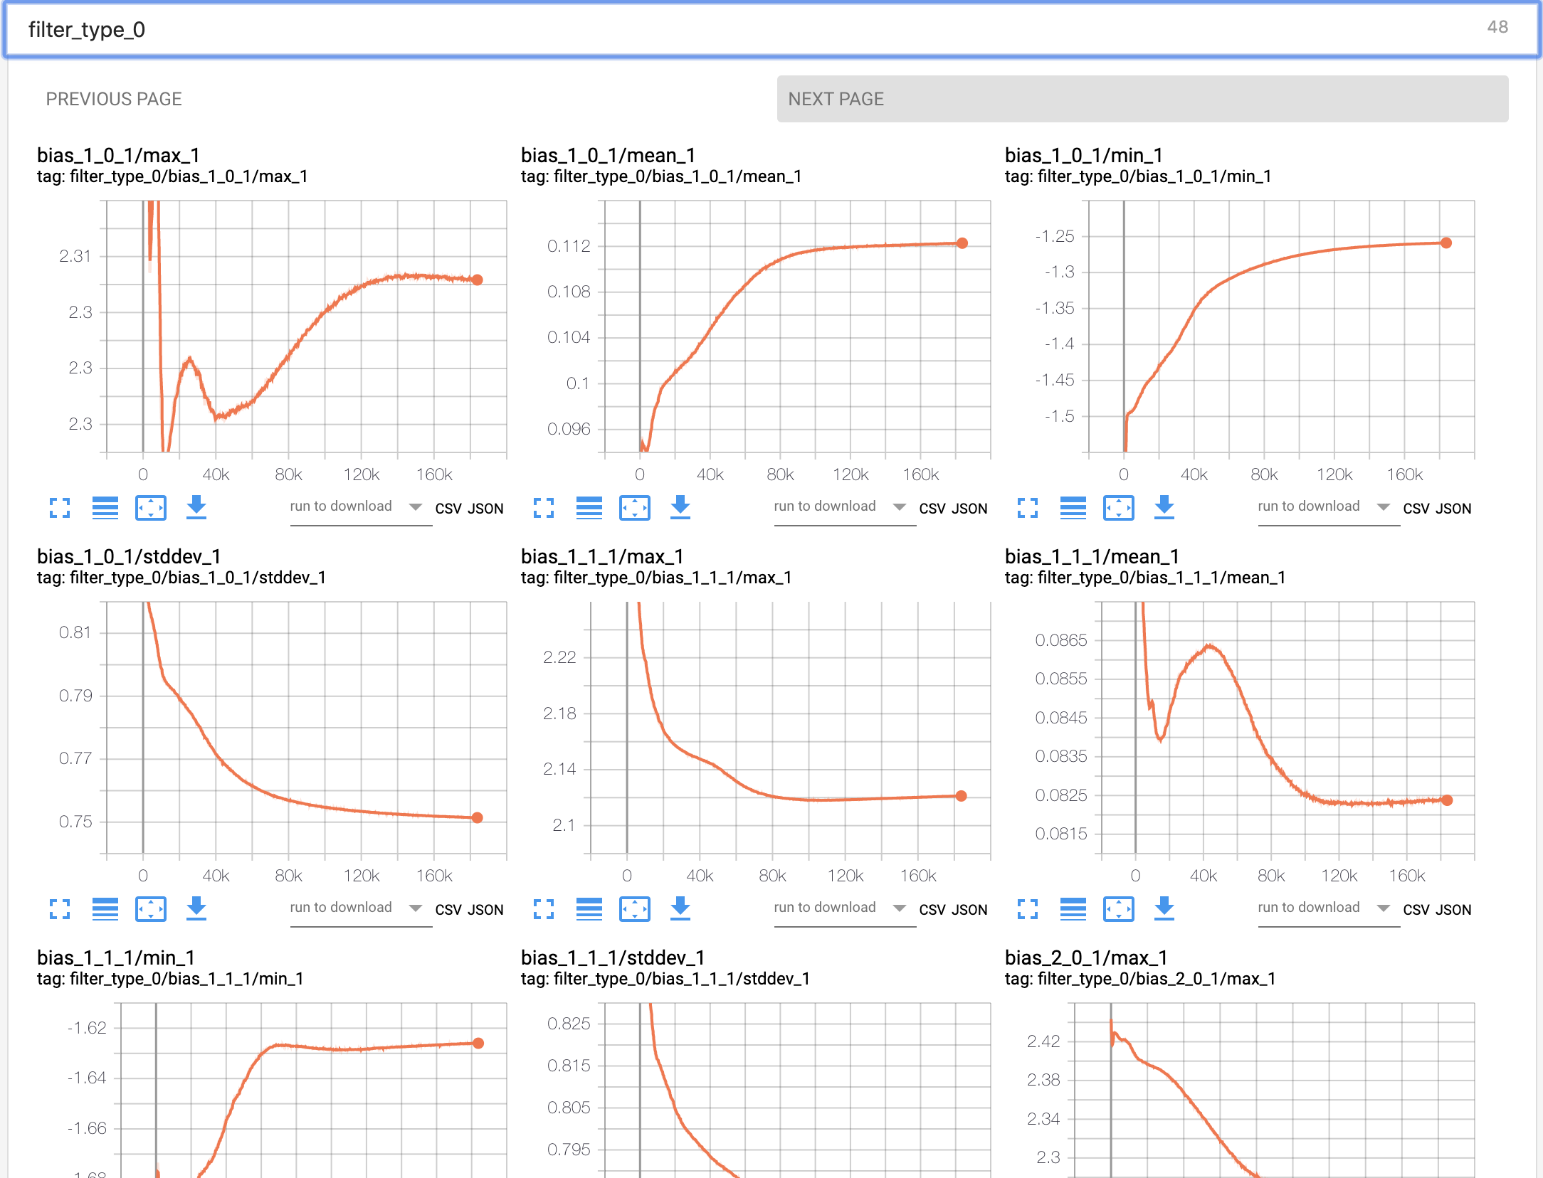
Task: Download bias_1_0_1/min_1 chart as SVG
Action: (1164, 508)
